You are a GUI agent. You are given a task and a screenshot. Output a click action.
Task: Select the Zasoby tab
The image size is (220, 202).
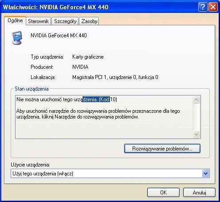click(89, 21)
